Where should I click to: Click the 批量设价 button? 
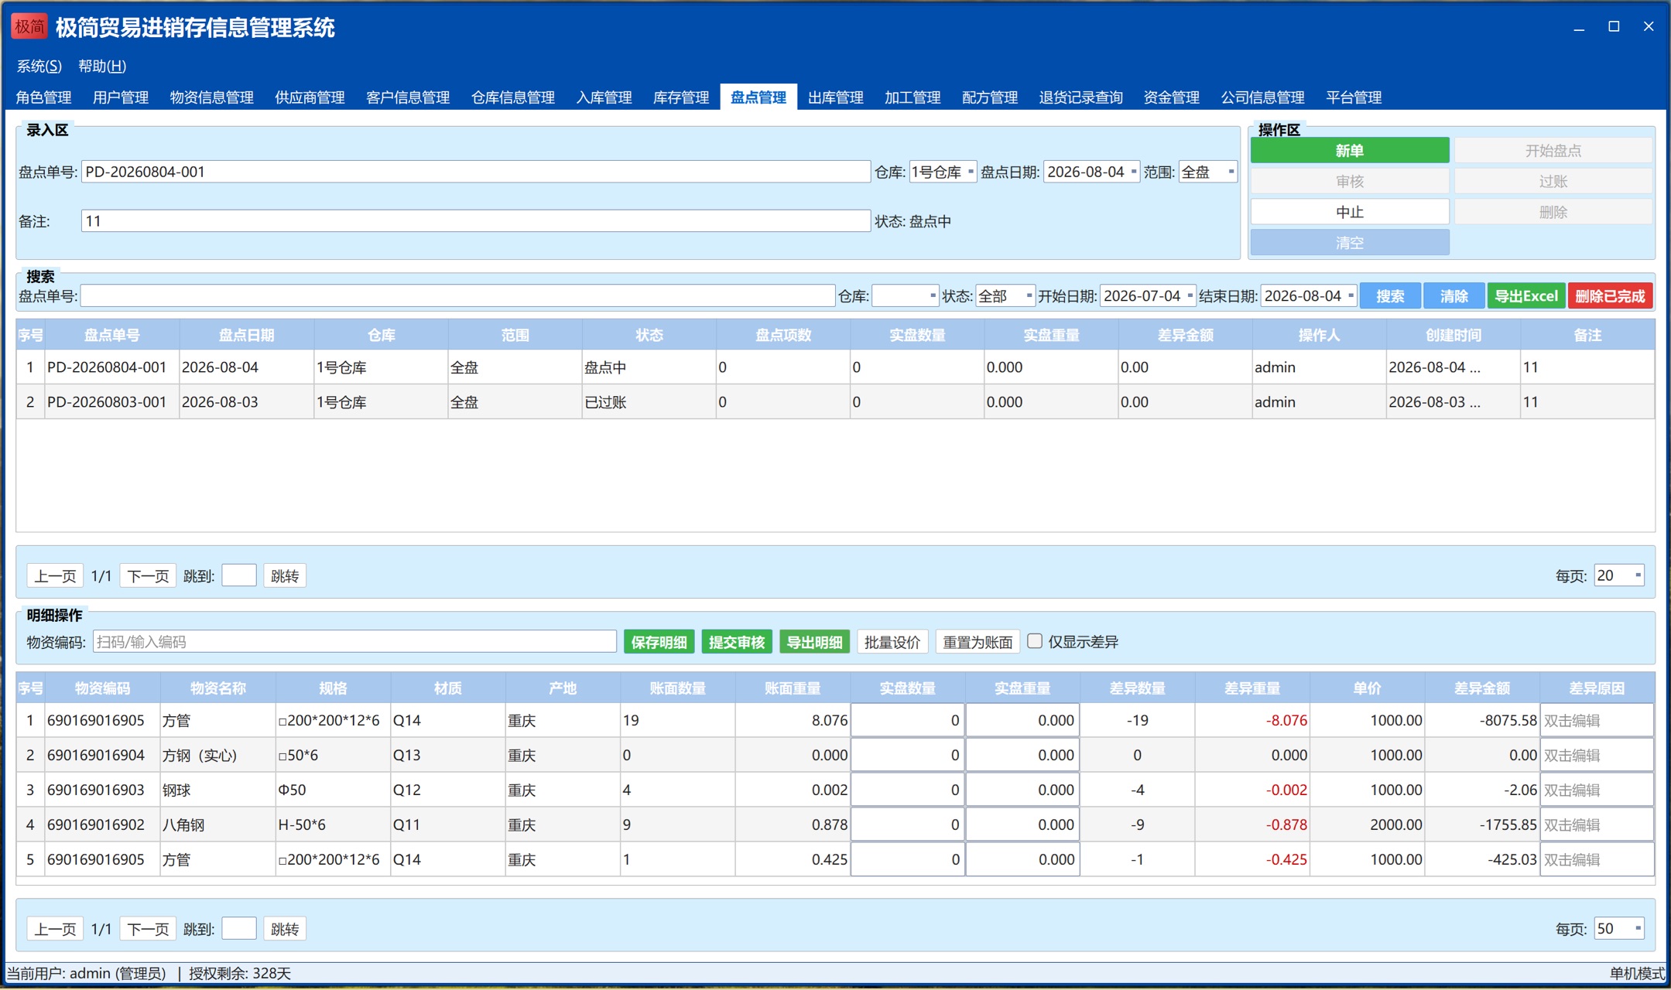click(892, 642)
